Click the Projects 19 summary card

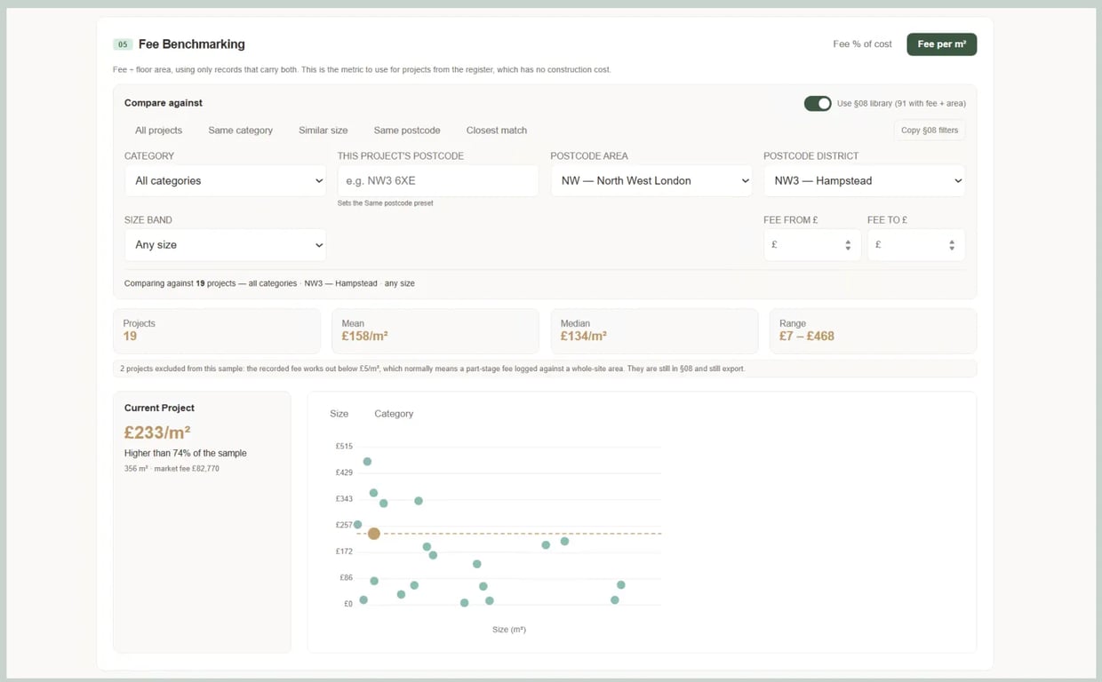pyautogui.click(x=217, y=330)
